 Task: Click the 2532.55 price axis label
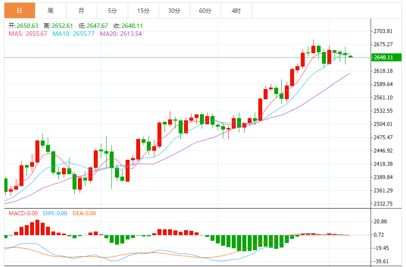pyautogui.click(x=383, y=111)
